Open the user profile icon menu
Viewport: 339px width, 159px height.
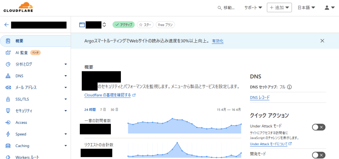[x=329, y=8]
